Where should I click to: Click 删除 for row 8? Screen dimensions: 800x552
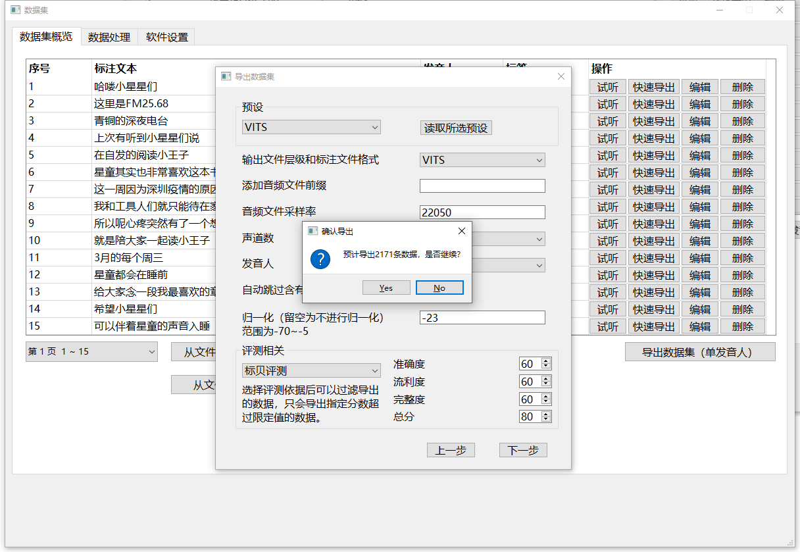click(x=743, y=207)
